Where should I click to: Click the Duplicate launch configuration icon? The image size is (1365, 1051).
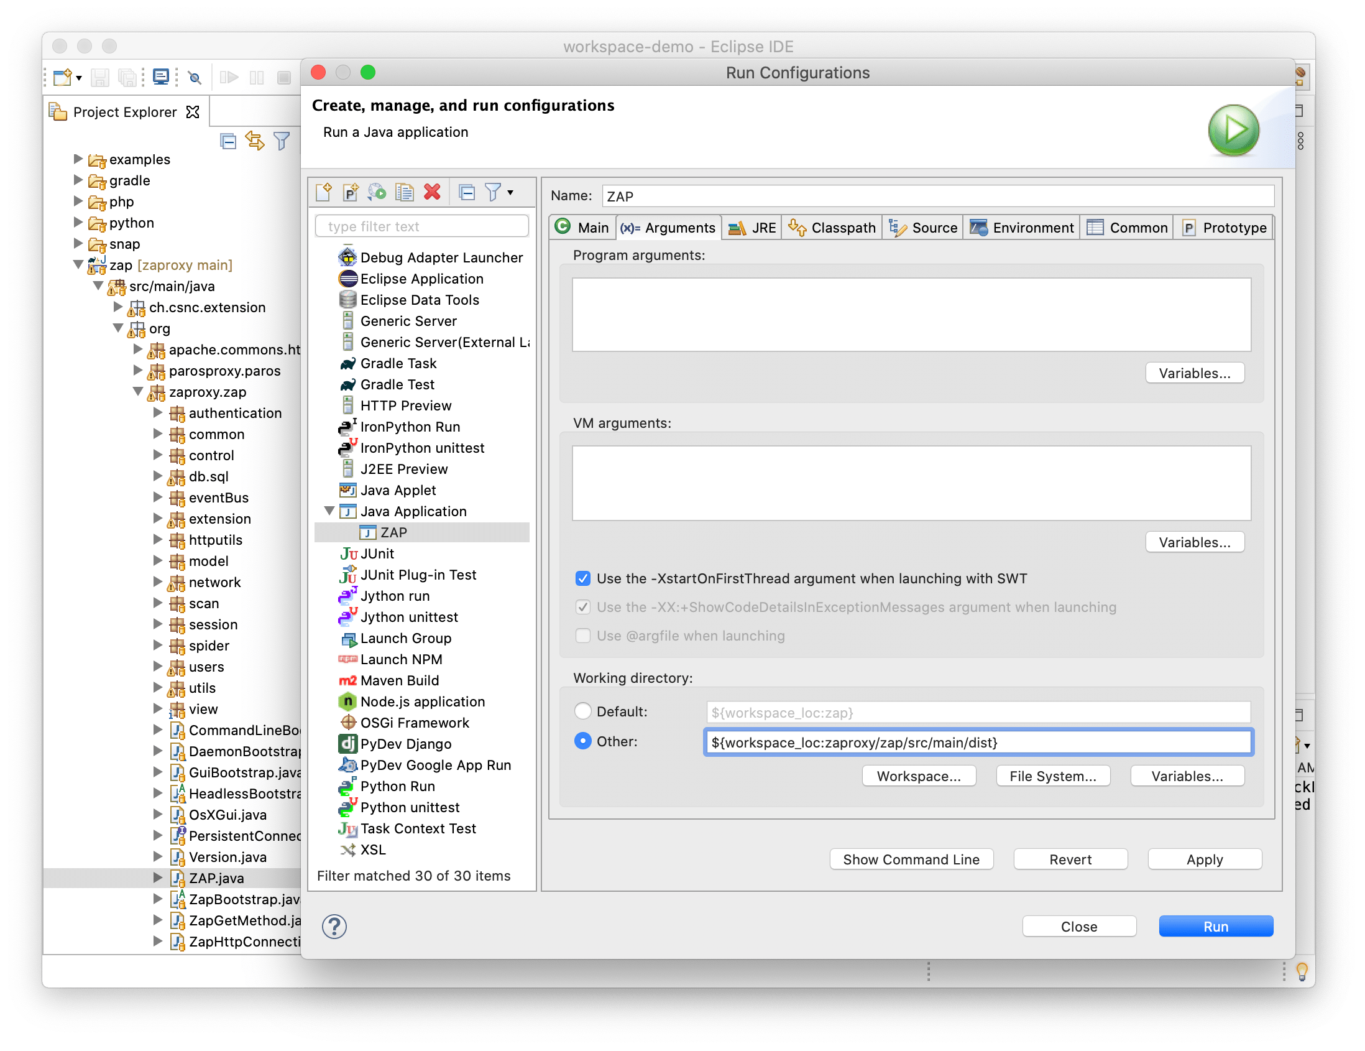tap(405, 192)
